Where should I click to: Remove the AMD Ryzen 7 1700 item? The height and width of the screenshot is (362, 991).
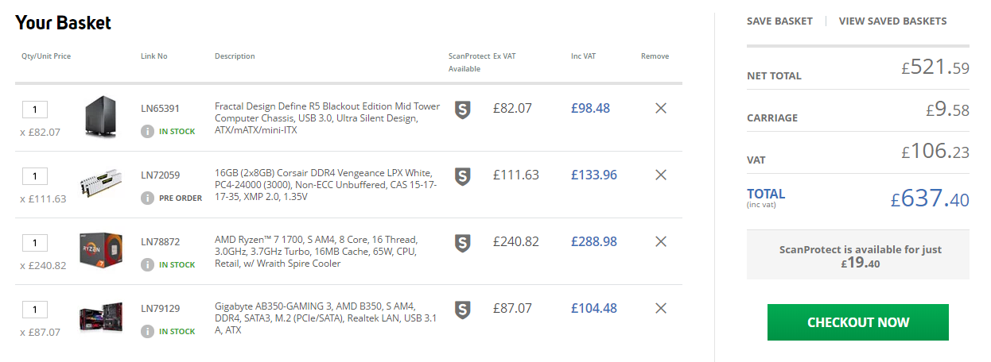coord(660,241)
